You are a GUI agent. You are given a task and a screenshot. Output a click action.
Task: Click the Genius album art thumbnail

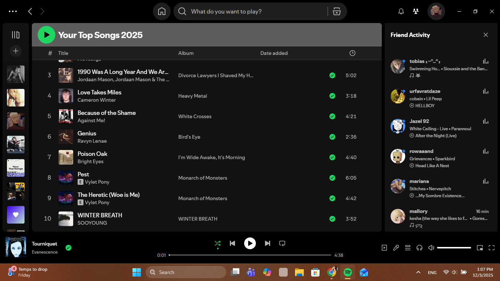click(x=66, y=137)
